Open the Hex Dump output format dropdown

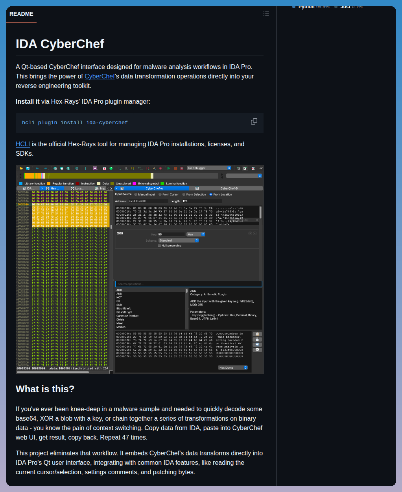coord(233,367)
